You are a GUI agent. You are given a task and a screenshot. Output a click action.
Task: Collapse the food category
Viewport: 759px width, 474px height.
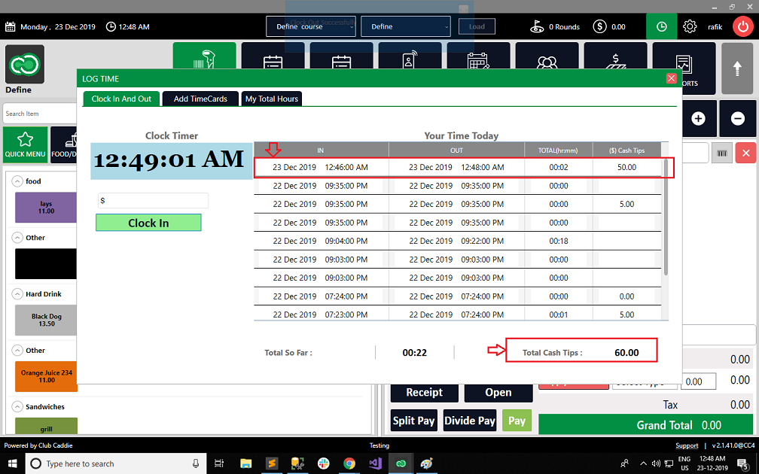point(17,181)
